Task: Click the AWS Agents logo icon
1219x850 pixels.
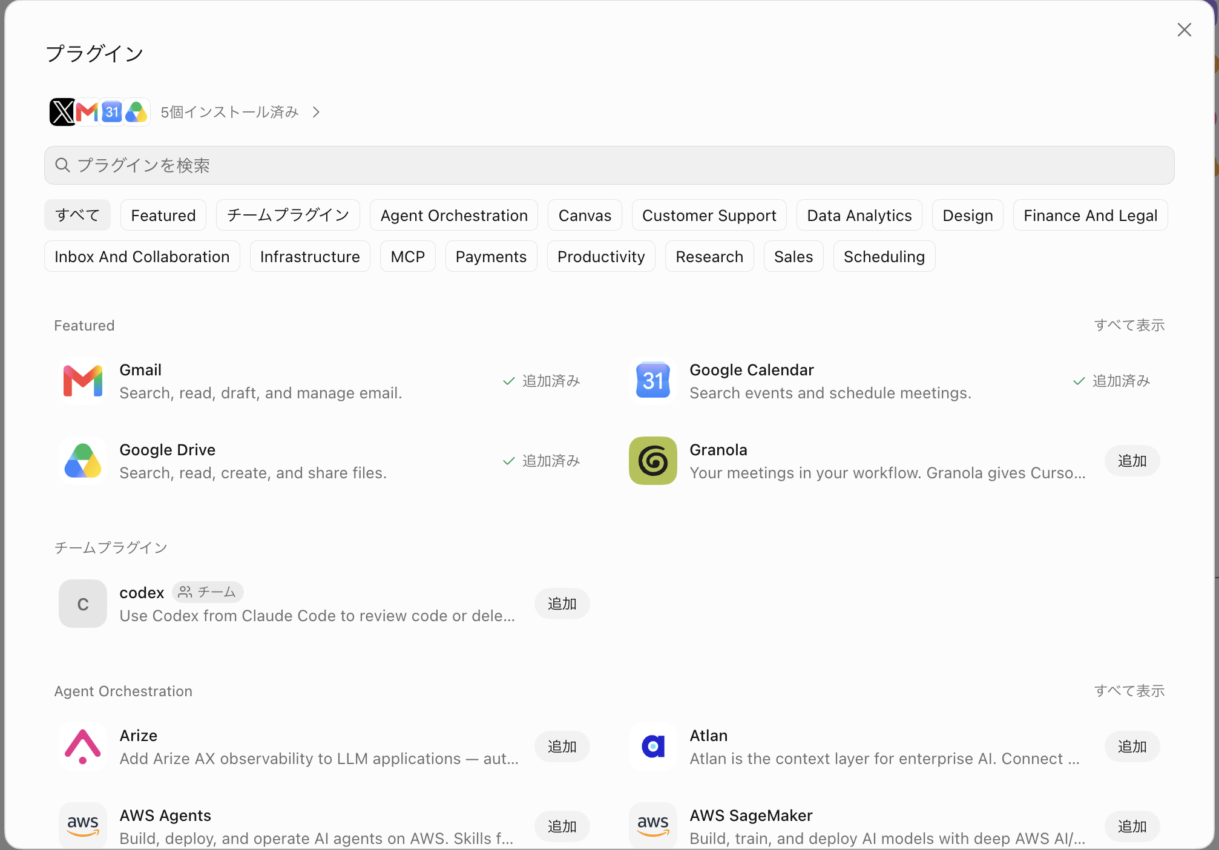Action: (x=83, y=826)
